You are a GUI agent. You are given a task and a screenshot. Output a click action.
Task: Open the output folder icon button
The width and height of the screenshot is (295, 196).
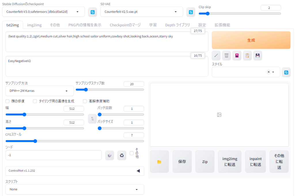[x=159, y=162]
